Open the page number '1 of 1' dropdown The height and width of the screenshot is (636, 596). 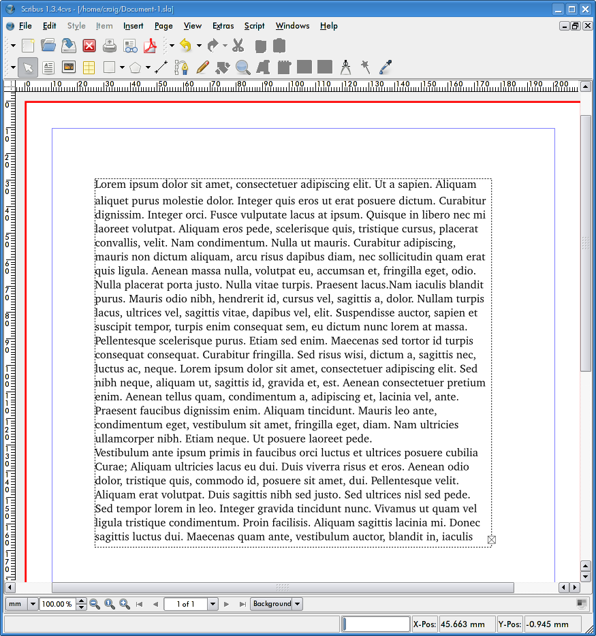click(x=213, y=604)
